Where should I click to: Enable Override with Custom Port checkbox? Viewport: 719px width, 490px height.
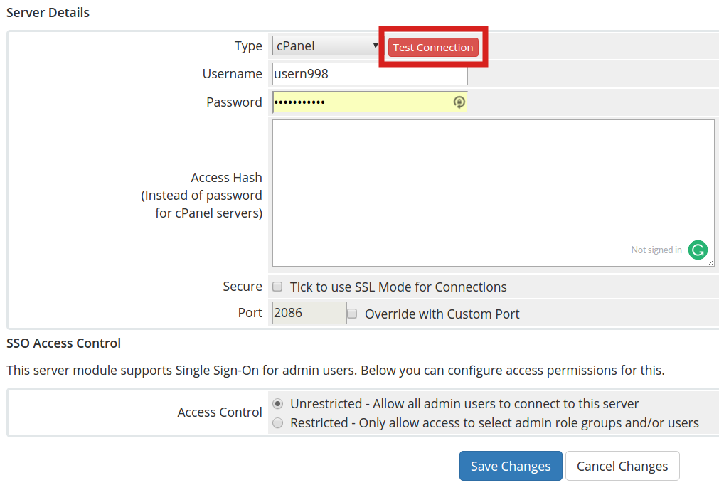pos(352,314)
